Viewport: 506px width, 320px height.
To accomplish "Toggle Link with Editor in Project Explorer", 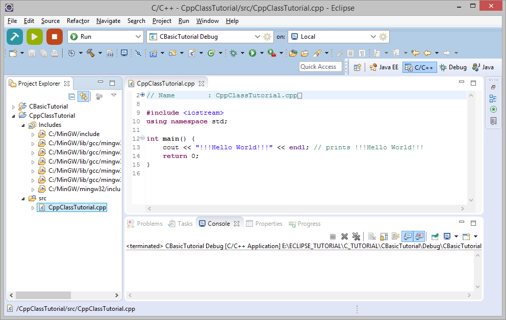I will 84,96.
